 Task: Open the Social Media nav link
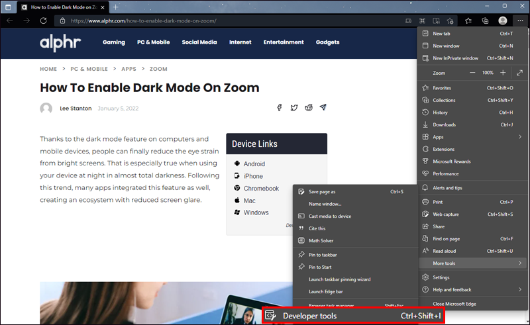(x=199, y=42)
